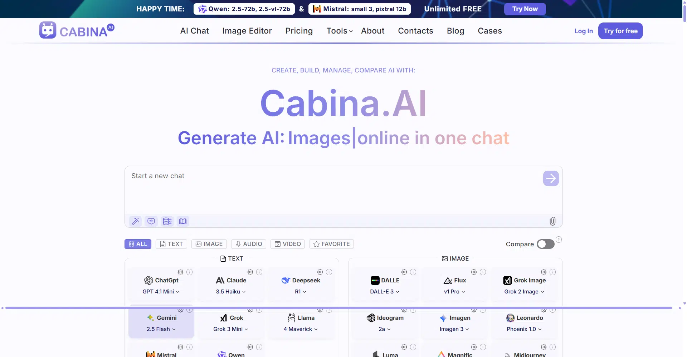Image resolution: width=687 pixels, height=357 pixels.
Task: Click the Log In link
Action: pos(583,31)
